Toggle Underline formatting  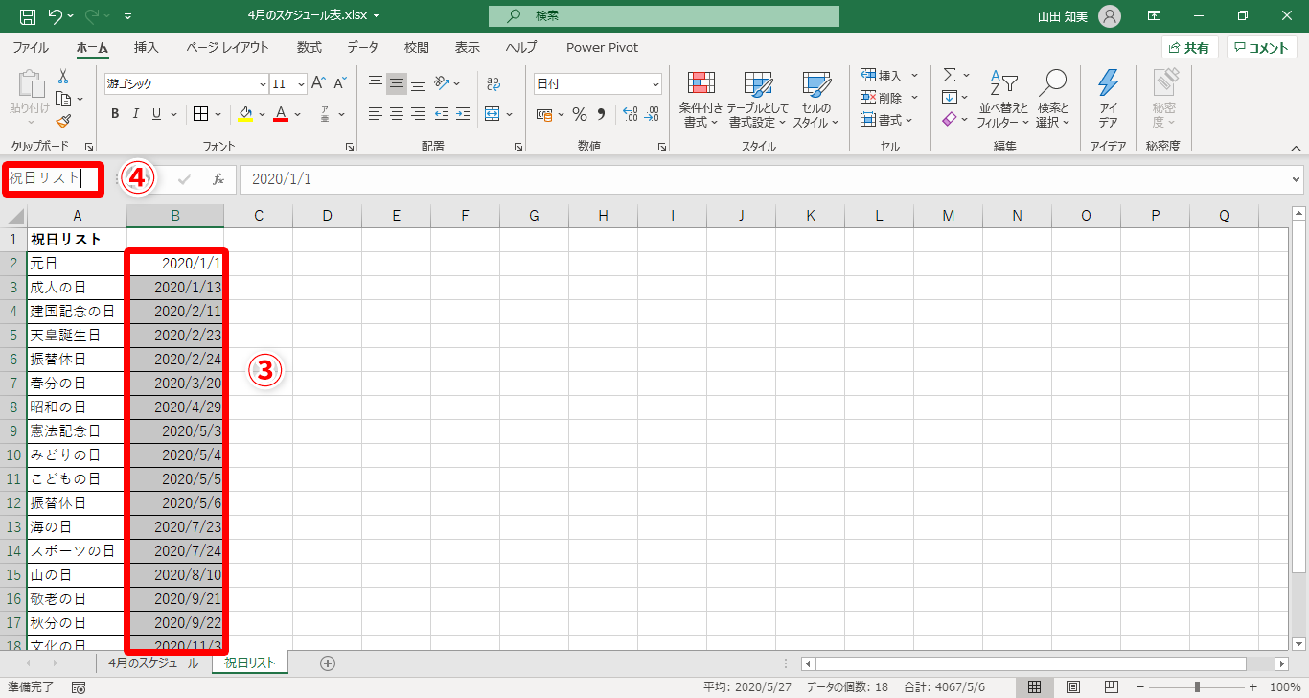[156, 114]
